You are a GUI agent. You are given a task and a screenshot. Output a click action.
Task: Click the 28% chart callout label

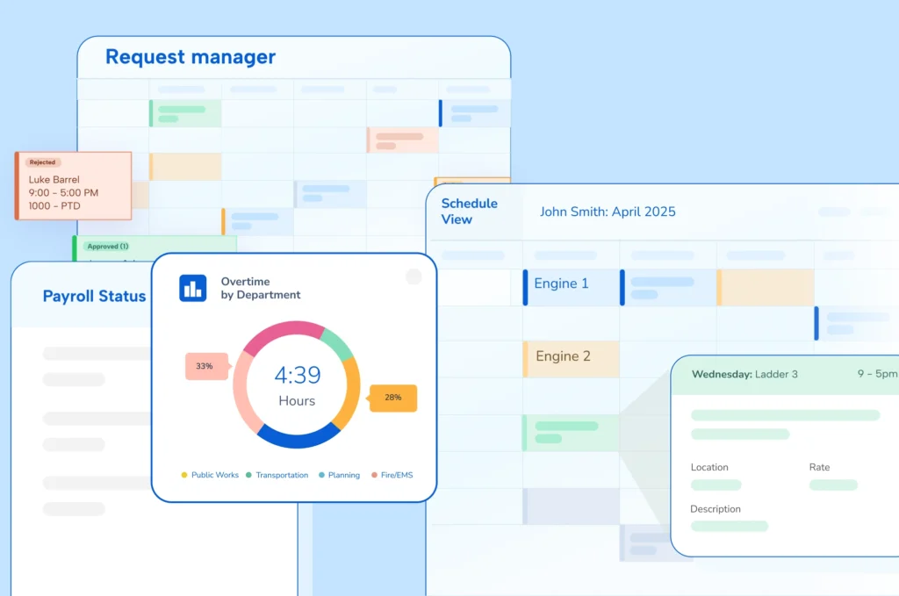tap(392, 398)
